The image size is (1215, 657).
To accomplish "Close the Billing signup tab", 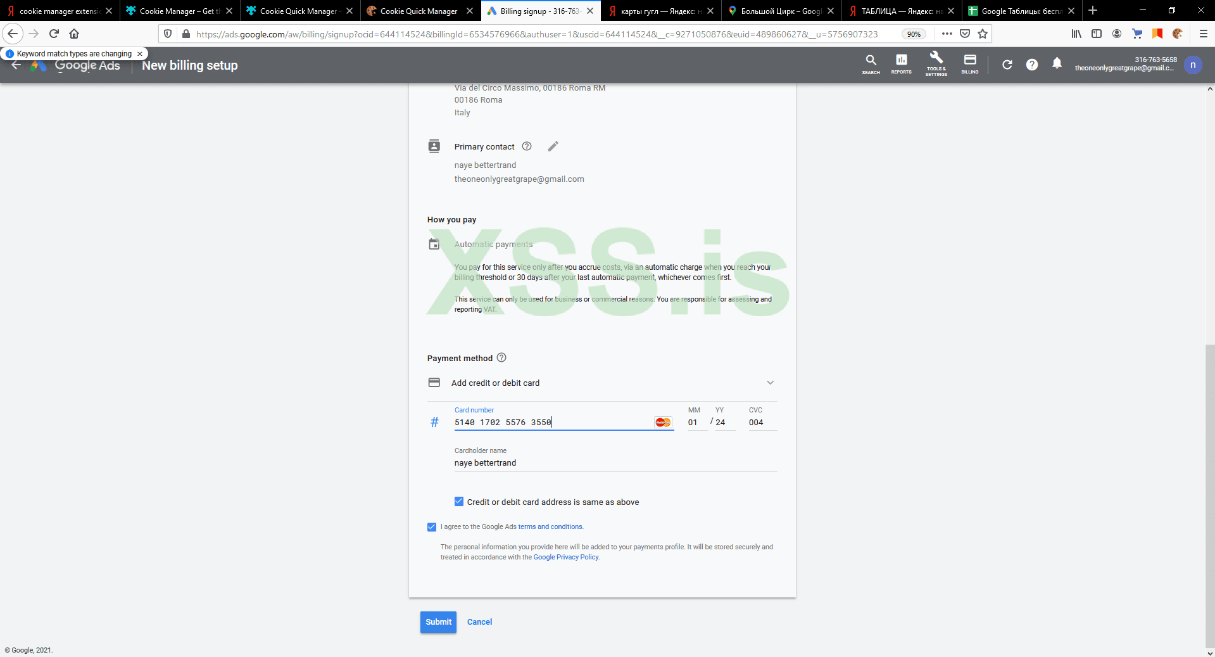I will coord(590,11).
